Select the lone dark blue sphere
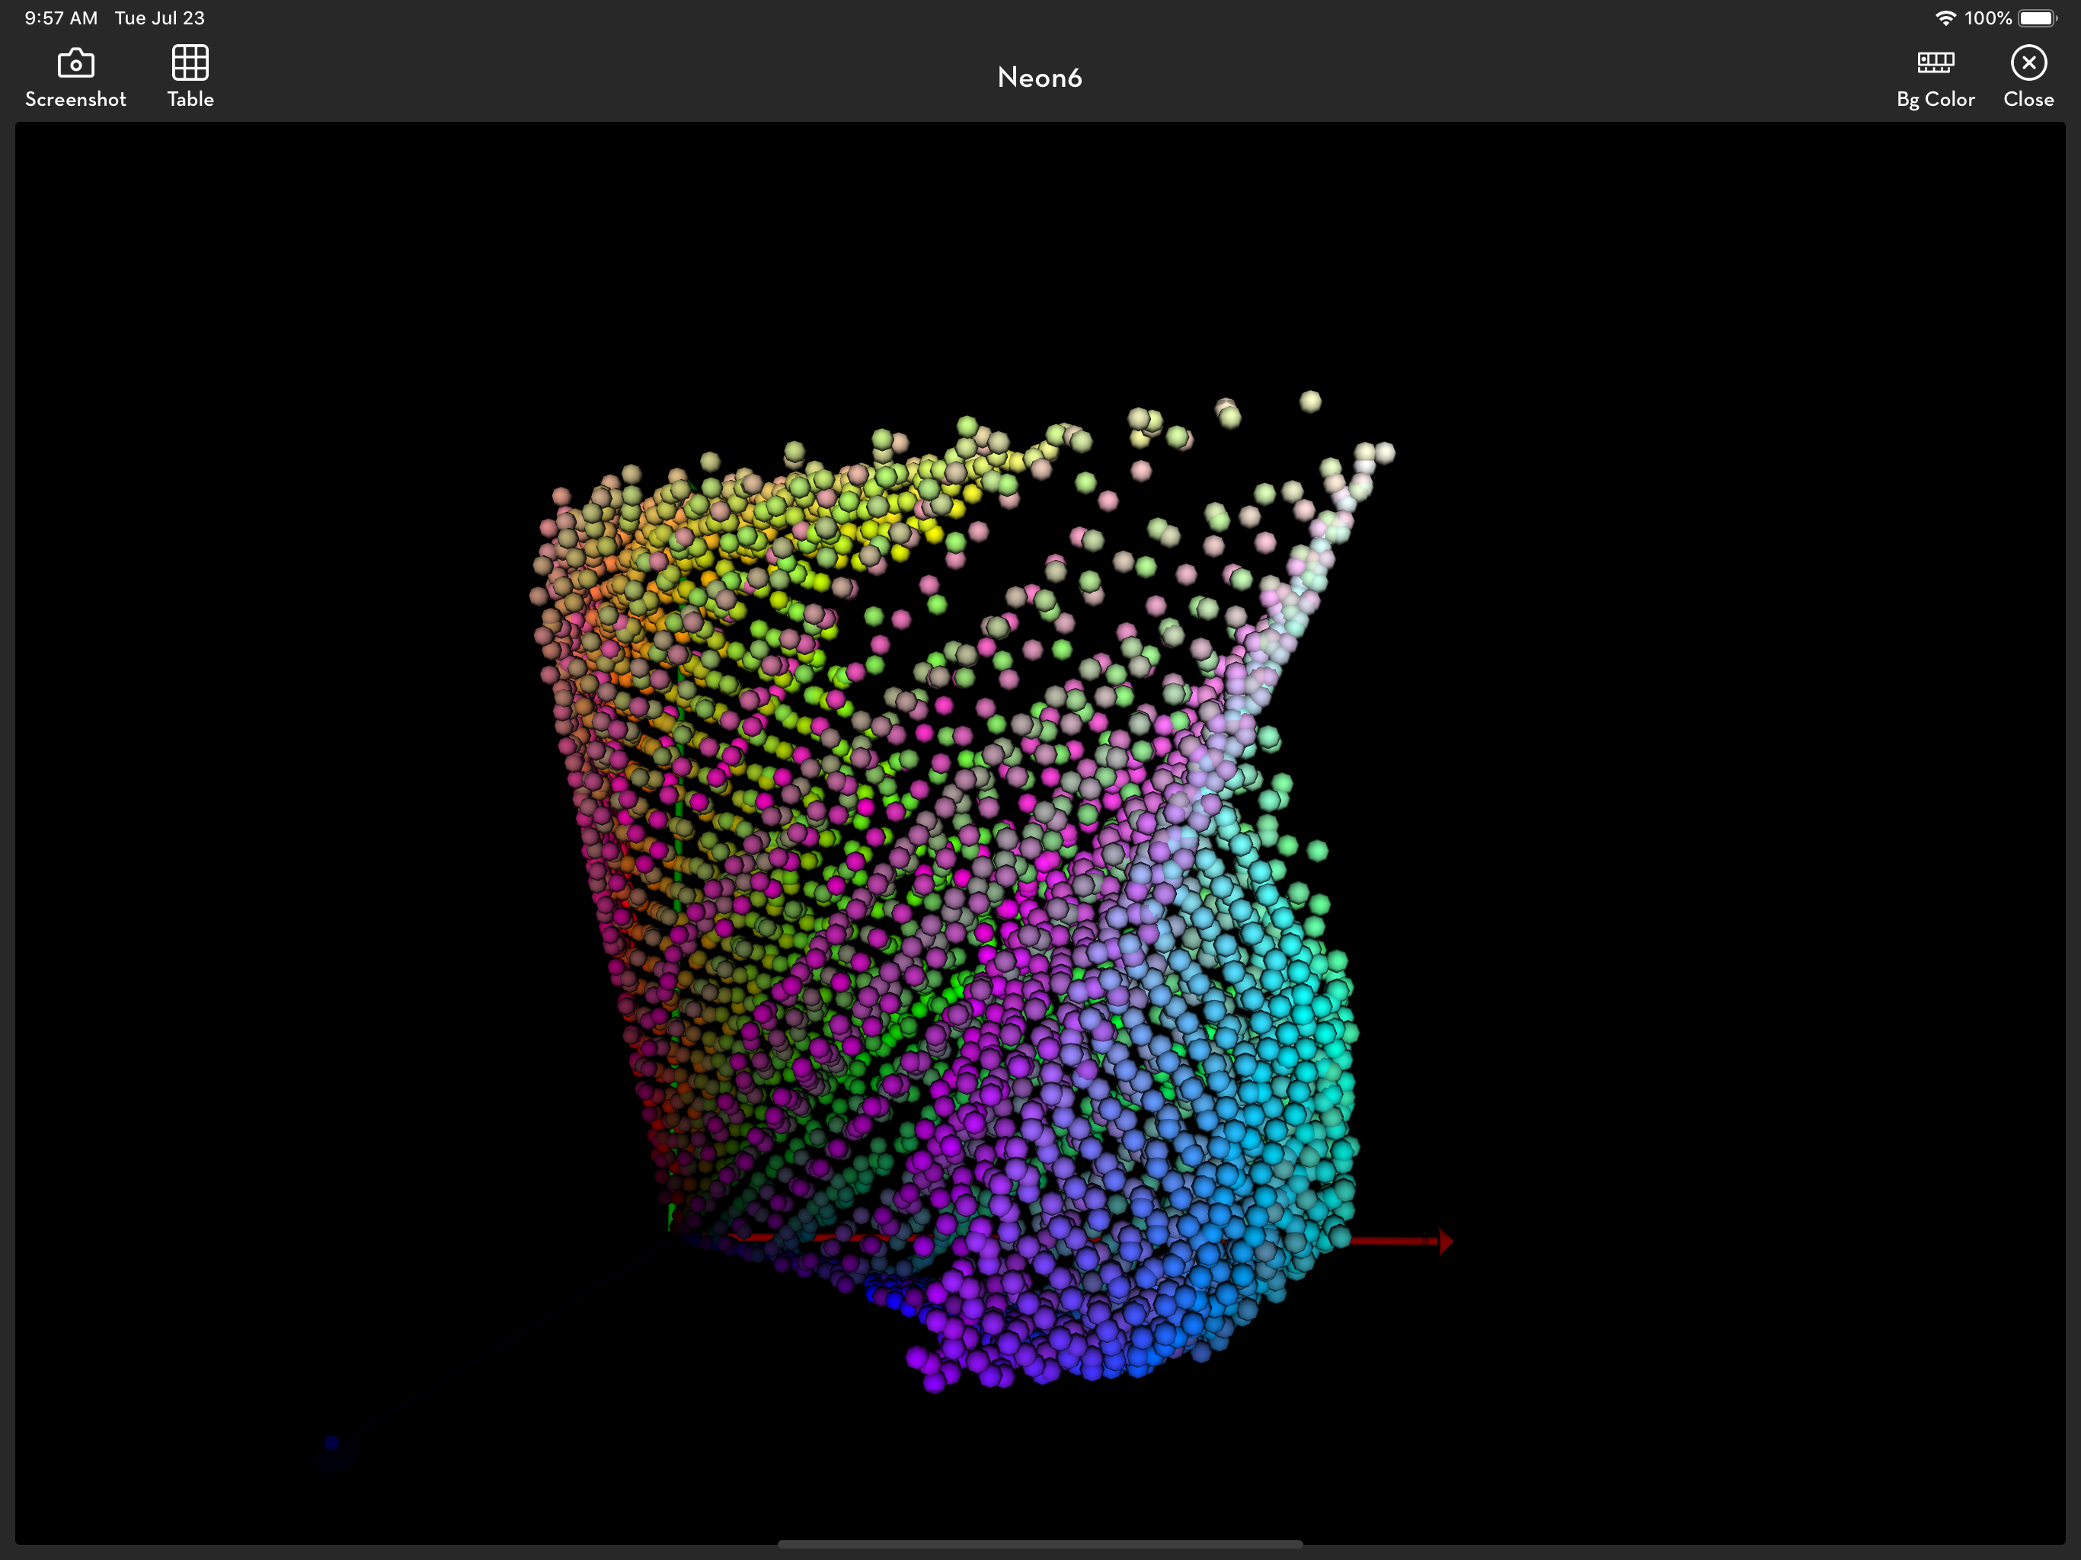Viewport: 2081px width, 1560px height. coord(331,1443)
